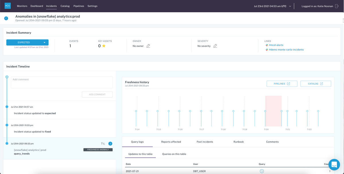Click the log out icon next to Katie Noonan
The width and height of the screenshot is (344, 174).
click(x=337, y=6)
